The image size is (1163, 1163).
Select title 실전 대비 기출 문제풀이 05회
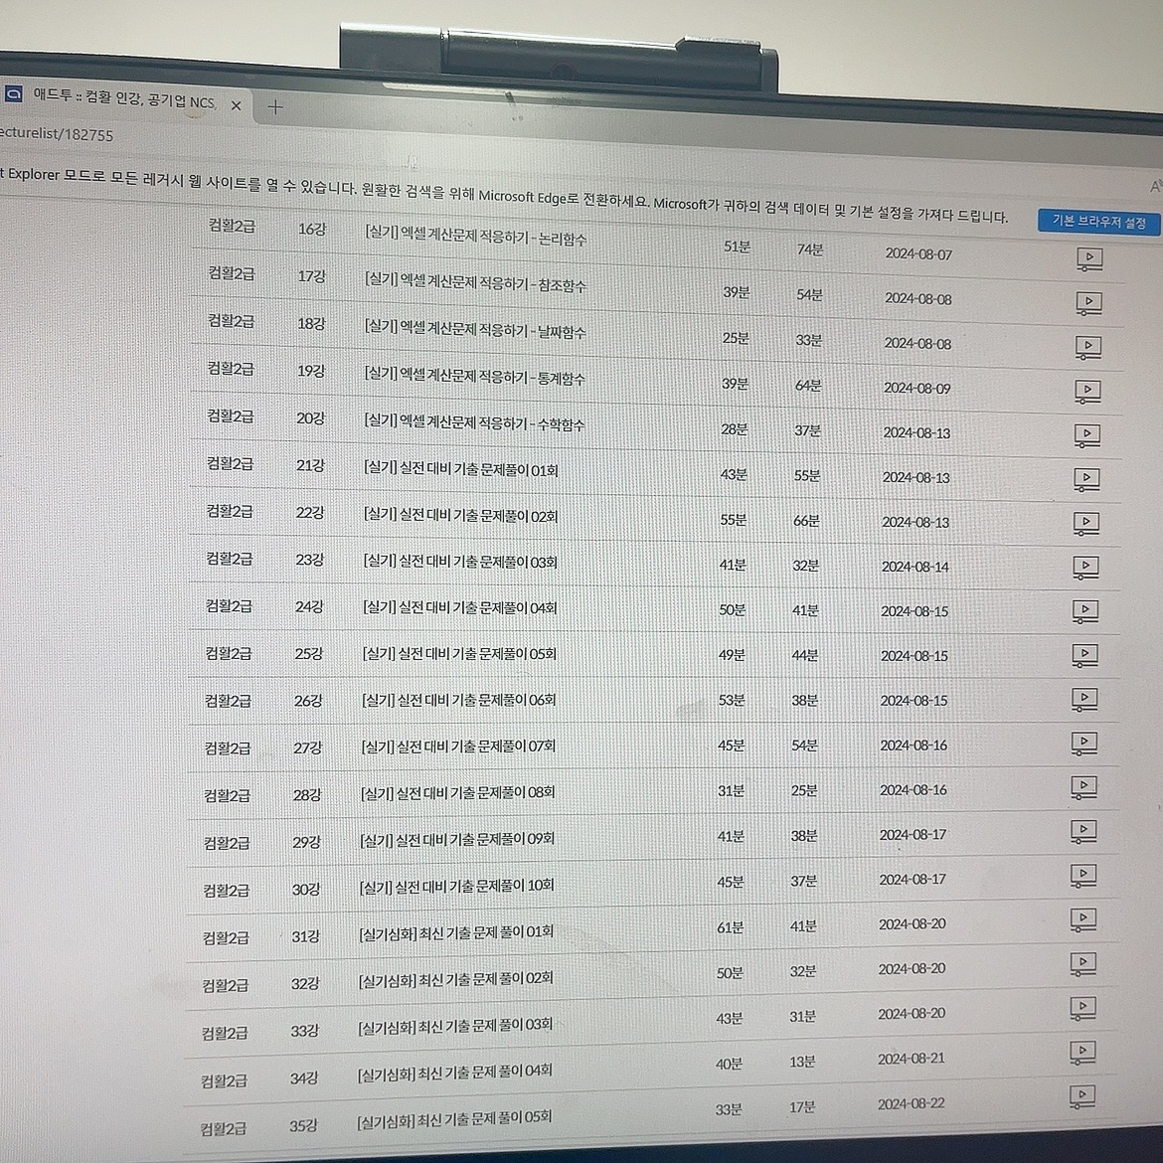(458, 654)
